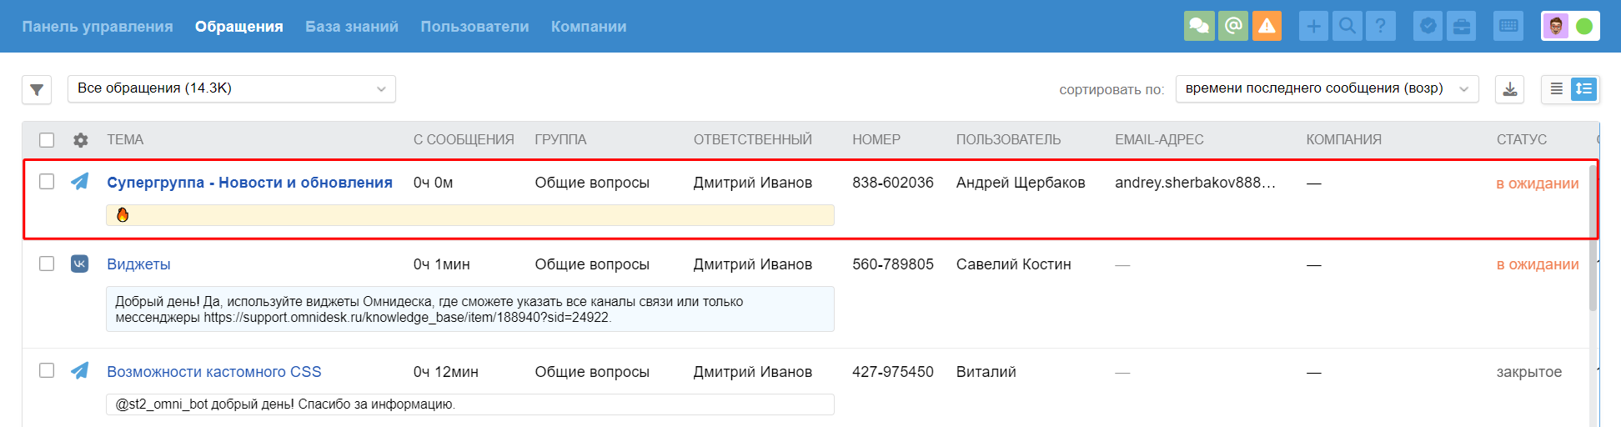
Task: Click the ПОЛЬЗОВАТЕЛЬ column header
Action: (1008, 140)
